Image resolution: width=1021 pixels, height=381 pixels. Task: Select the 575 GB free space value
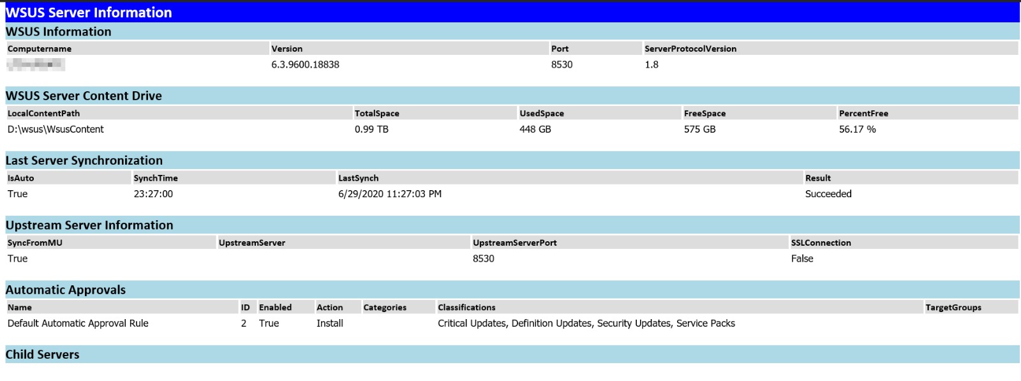click(x=699, y=129)
